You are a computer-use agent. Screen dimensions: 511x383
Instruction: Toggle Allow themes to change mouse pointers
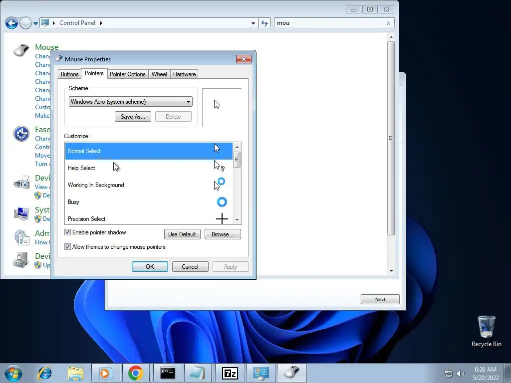point(67,247)
